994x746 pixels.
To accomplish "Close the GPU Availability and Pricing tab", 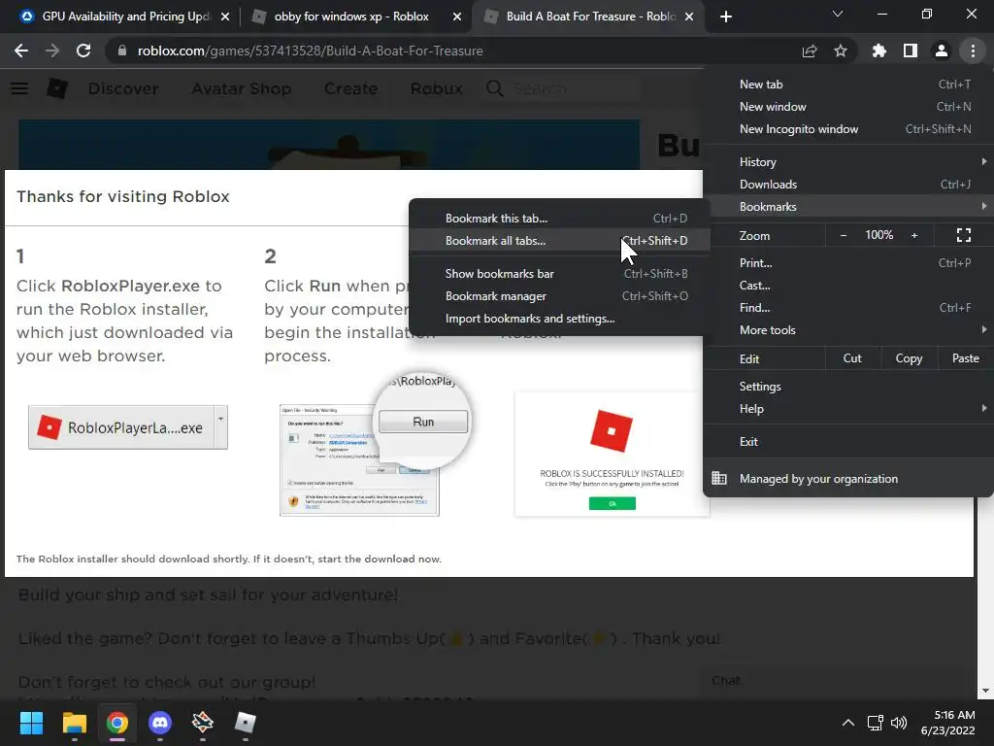I will tap(225, 17).
